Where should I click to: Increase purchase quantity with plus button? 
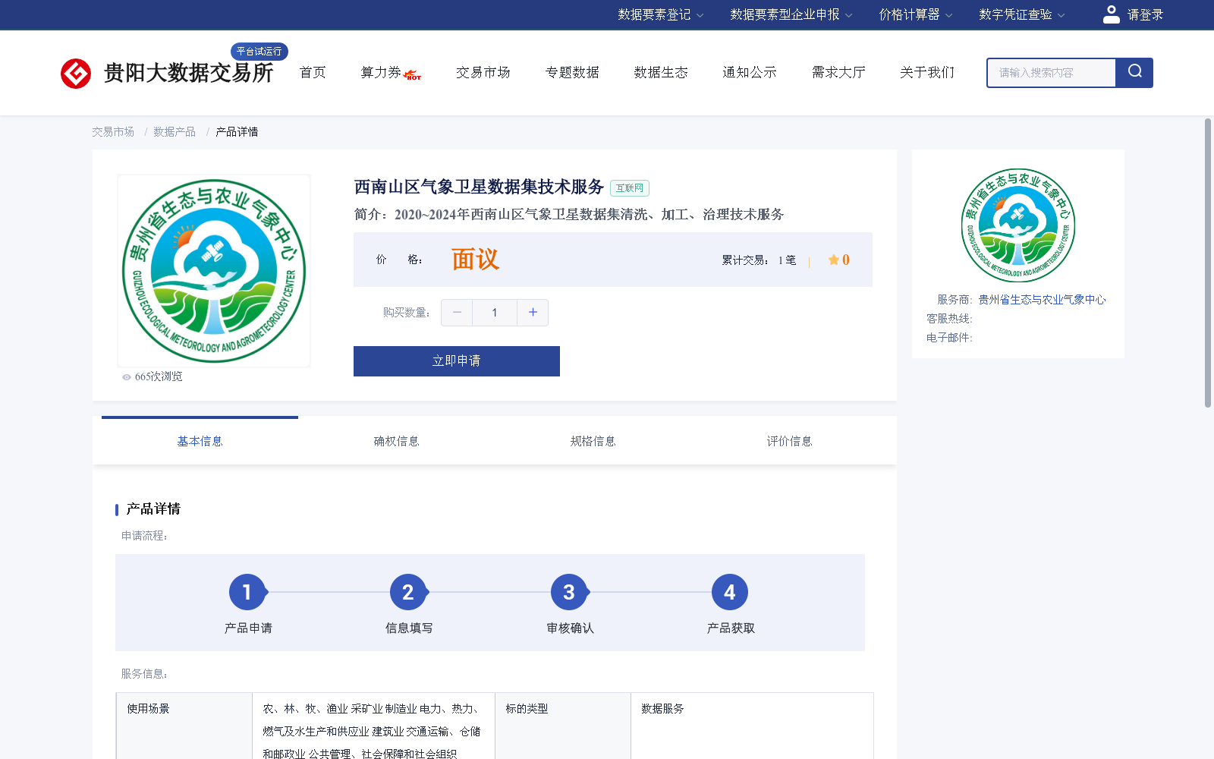tap(533, 313)
